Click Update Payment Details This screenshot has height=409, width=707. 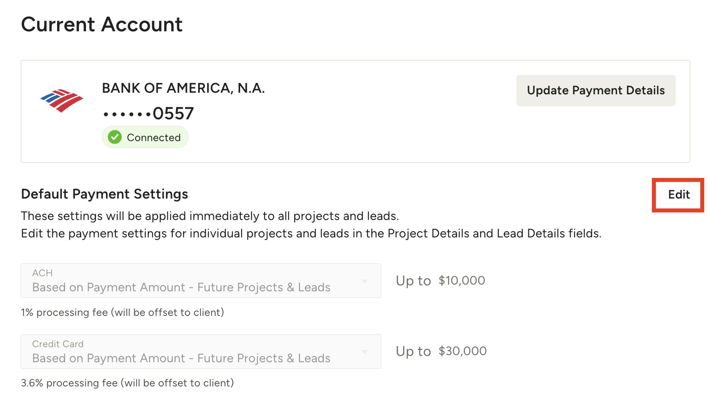(x=596, y=90)
